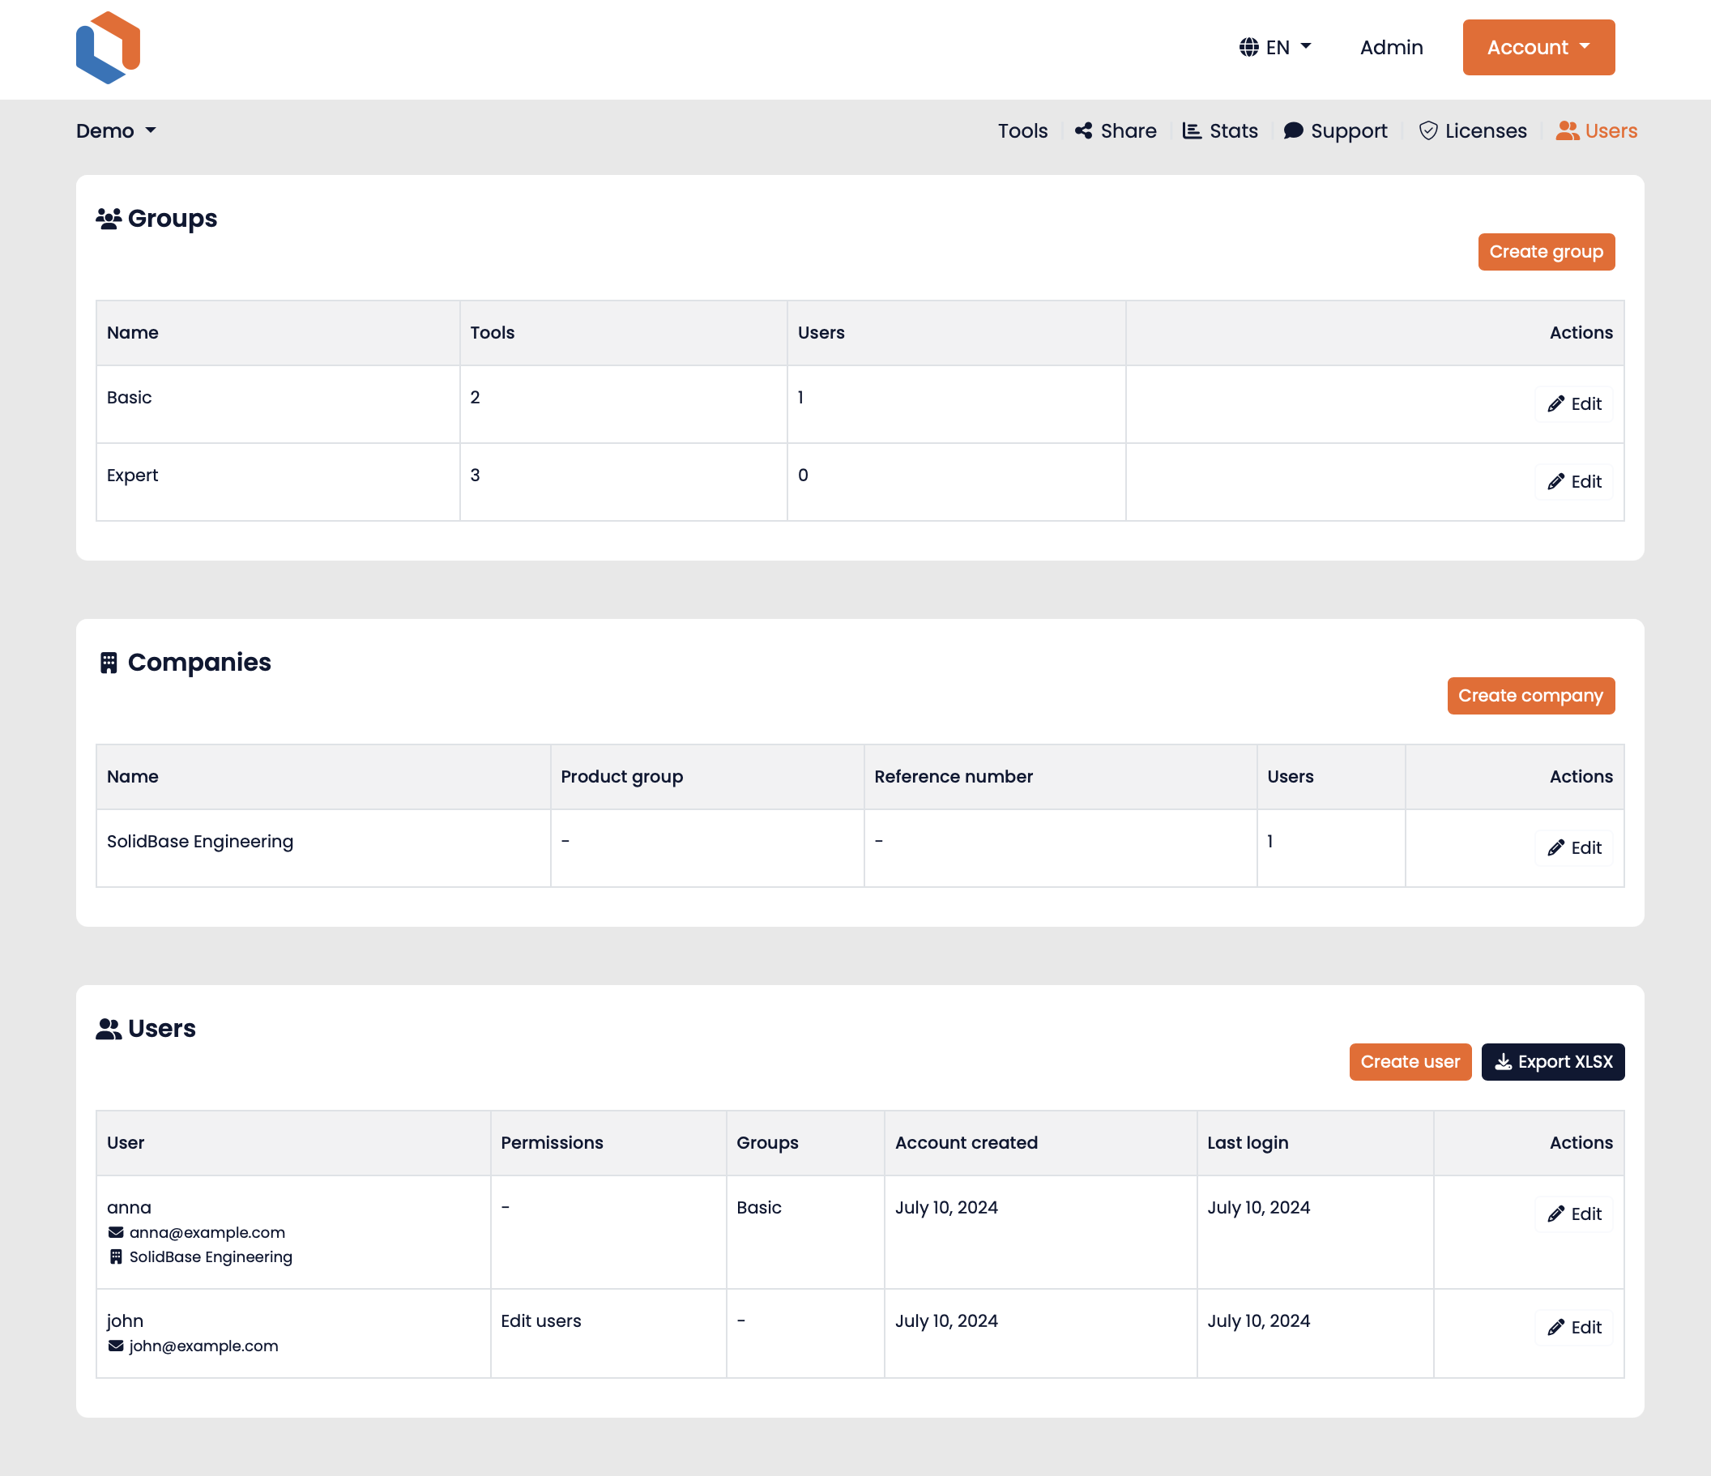Image resolution: width=1711 pixels, height=1476 pixels.
Task: Click the pencil icon in anna's row
Action: point(1555,1214)
